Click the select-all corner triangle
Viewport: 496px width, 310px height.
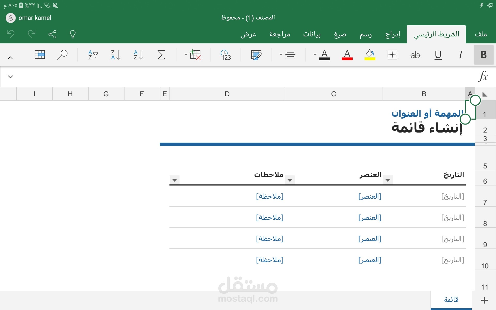tap(485, 94)
